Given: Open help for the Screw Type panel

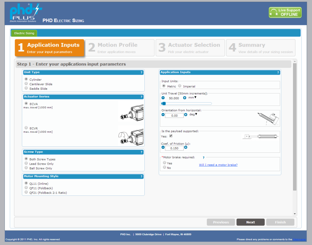Looking at the screenshot, I should click(141, 152).
